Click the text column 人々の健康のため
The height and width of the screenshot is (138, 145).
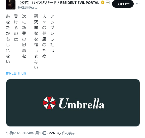click(44, 36)
